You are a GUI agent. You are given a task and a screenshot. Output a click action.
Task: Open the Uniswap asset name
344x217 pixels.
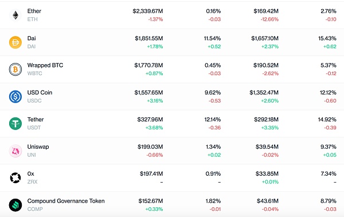(38, 147)
